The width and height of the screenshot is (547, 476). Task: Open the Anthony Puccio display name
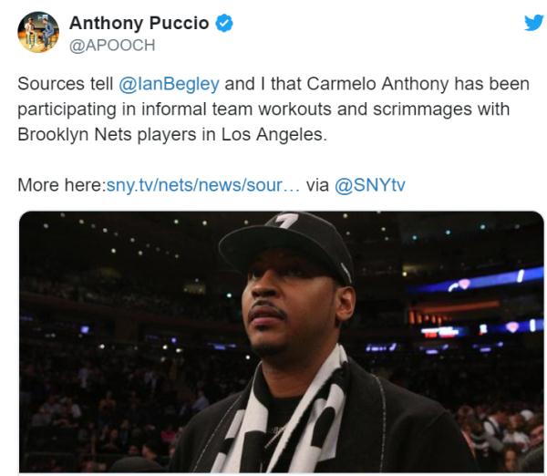coord(139,24)
